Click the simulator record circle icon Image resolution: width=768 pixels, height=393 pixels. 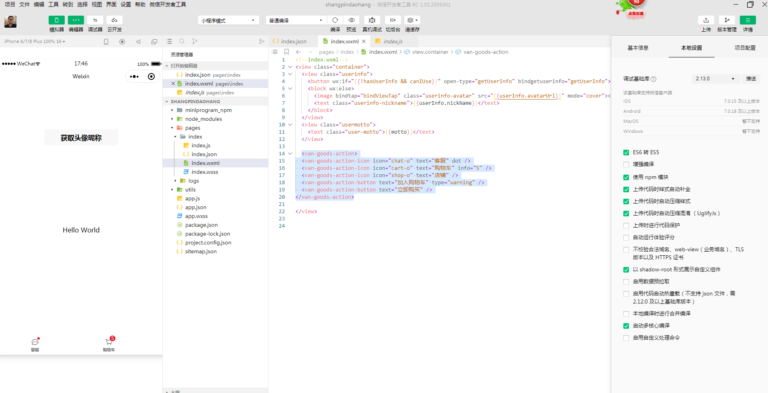(122, 42)
